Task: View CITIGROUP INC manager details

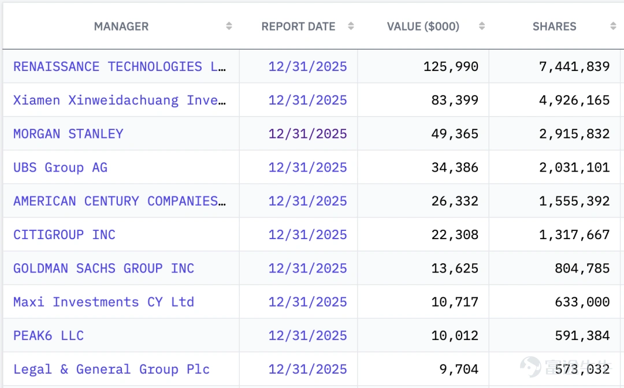Action: click(x=65, y=234)
